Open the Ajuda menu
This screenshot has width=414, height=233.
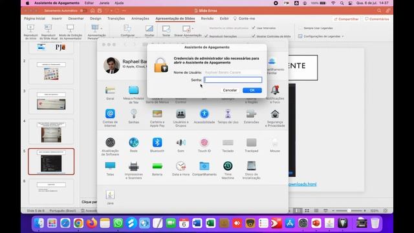pyautogui.click(x=119, y=3)
